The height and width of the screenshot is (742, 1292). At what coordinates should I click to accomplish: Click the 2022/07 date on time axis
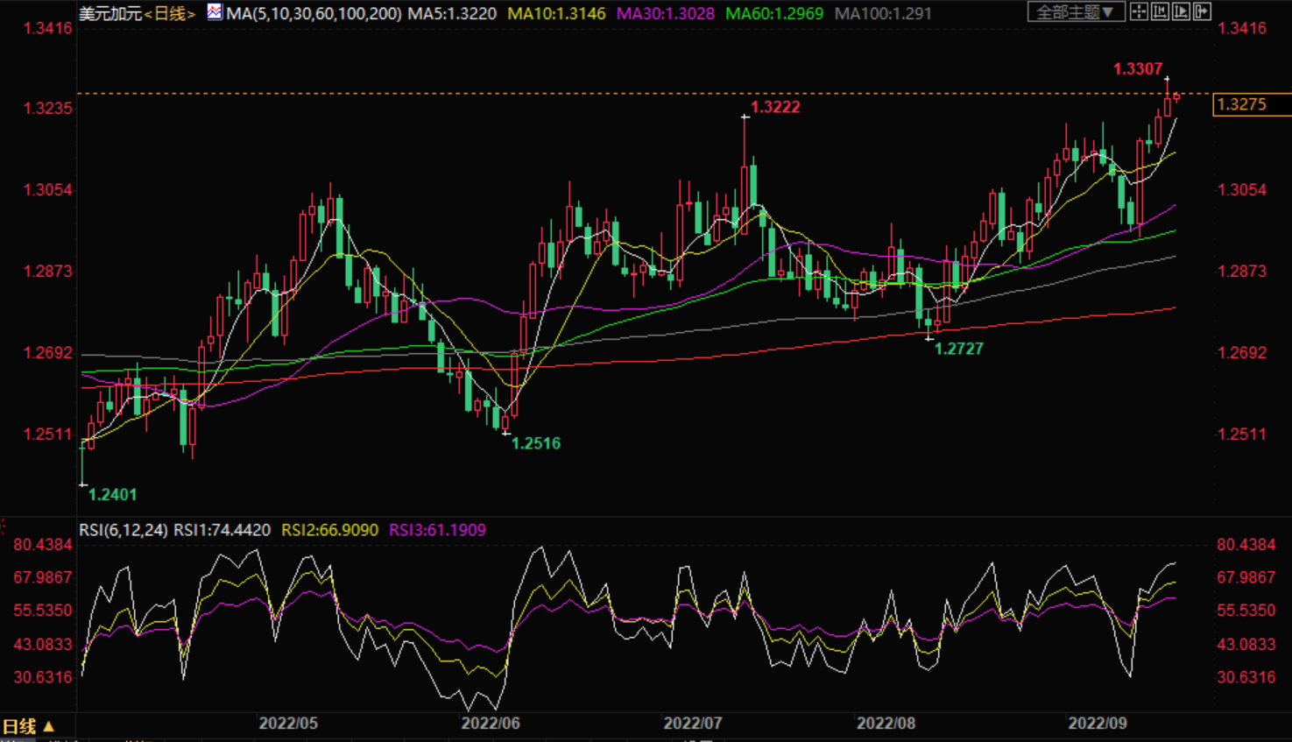[x=692, y=724]
